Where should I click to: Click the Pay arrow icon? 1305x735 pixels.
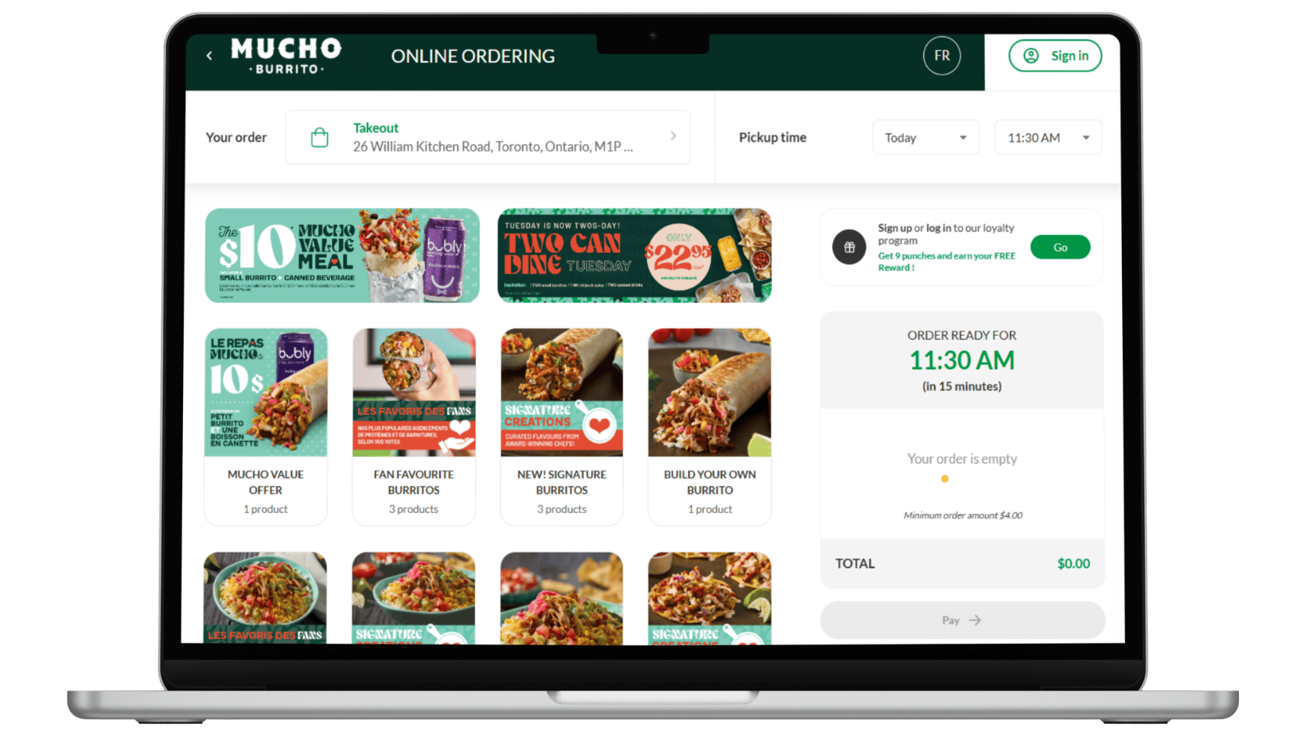tap(976, 620)
